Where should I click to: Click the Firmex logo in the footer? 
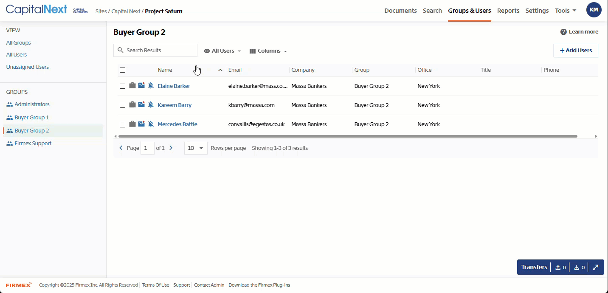(19, 285)
